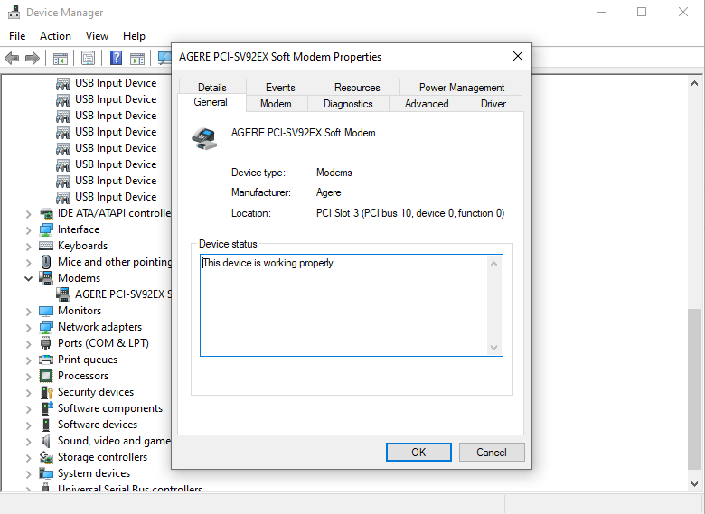
Task: Expand the Keyboards tree node
Action: (28, 247)
